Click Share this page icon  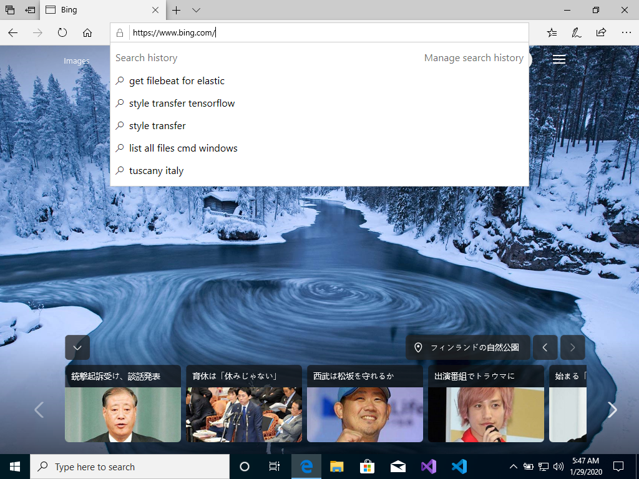(601, 32)
